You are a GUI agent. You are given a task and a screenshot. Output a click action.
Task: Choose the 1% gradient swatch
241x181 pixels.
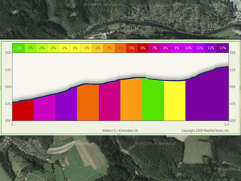87,48
